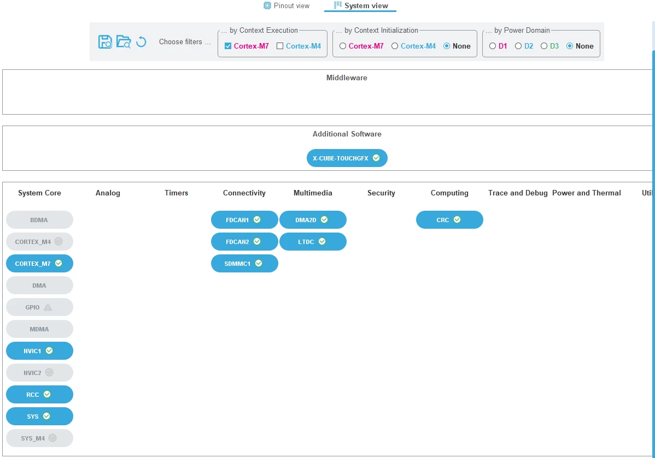Image resolution: width=655 pixels, height=458 pixels.
Task: Click the save filter configuration icon
Action: click(105, 41)
